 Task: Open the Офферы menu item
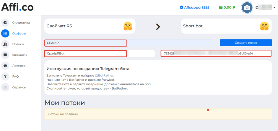(x=19, y=34)
